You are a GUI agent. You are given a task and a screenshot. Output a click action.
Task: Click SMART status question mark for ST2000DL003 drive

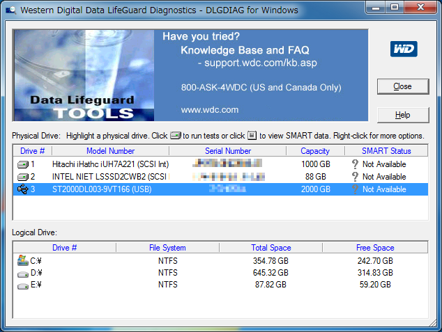[x=355, y=189]
